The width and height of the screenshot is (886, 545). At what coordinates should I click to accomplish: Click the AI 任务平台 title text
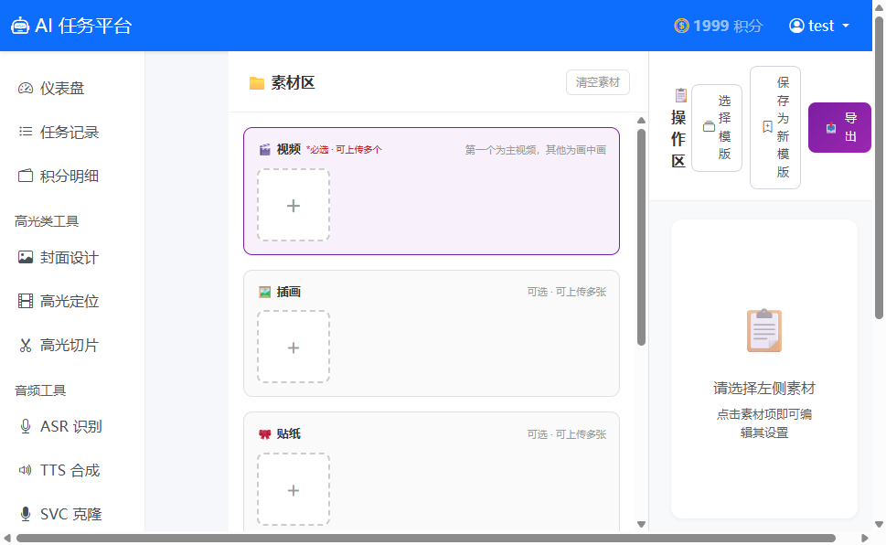click(x=83, y=26)
